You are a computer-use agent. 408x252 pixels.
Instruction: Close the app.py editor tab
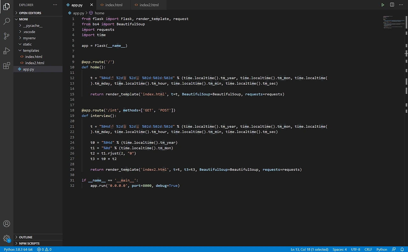click(92, 5)
